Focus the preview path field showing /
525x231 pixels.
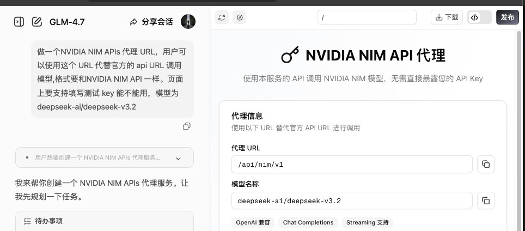367,17
